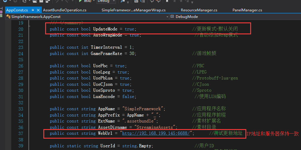Open the DebugMode member dropdown
The height and width of the screenshot is (150, 301).
pyautogui.click(x=235, y=17)
